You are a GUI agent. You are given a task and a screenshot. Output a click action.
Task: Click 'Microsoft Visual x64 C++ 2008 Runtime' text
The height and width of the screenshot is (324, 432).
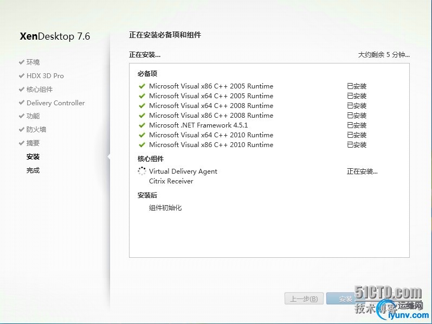tap(211, 106)
